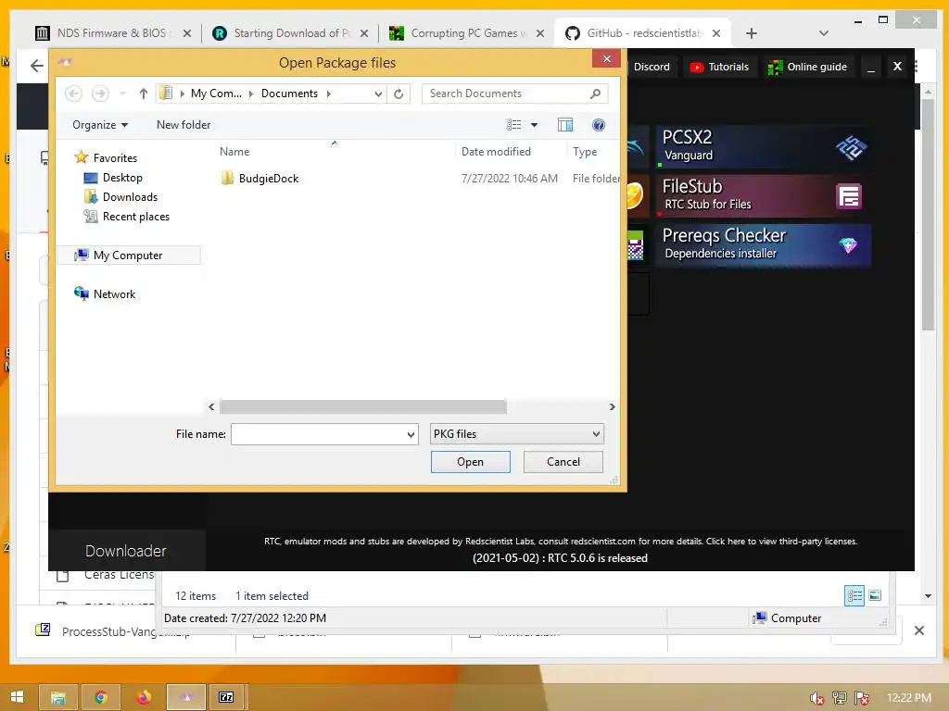Click the Back arrow in Open dialog

(x=74, y=94)
